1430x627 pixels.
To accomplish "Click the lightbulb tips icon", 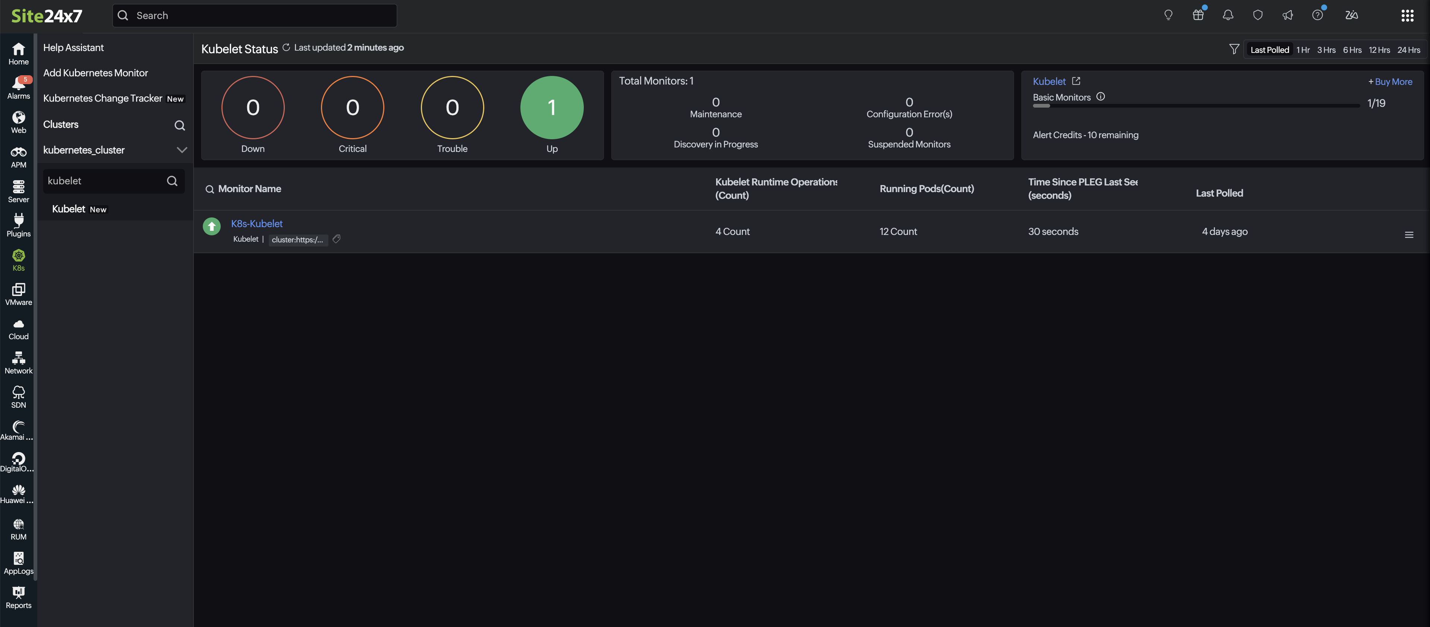I will [x=1168, y=15].
